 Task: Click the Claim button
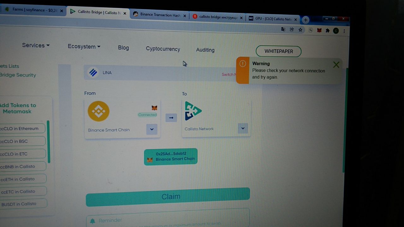(168, 197)
